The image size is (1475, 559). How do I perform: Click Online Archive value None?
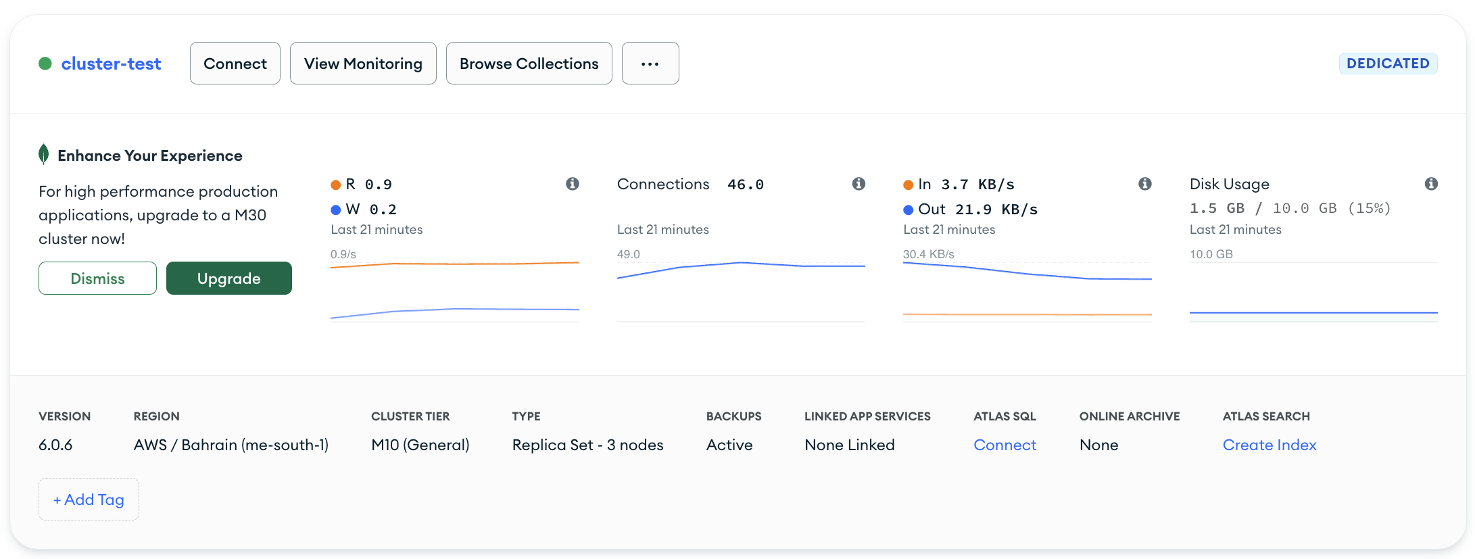coord(1099,445)
